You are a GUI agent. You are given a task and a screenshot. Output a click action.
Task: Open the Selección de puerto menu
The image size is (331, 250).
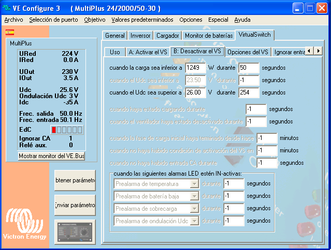[x=54, y=20]
